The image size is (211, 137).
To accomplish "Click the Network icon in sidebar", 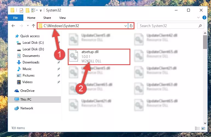I will 17,108.
